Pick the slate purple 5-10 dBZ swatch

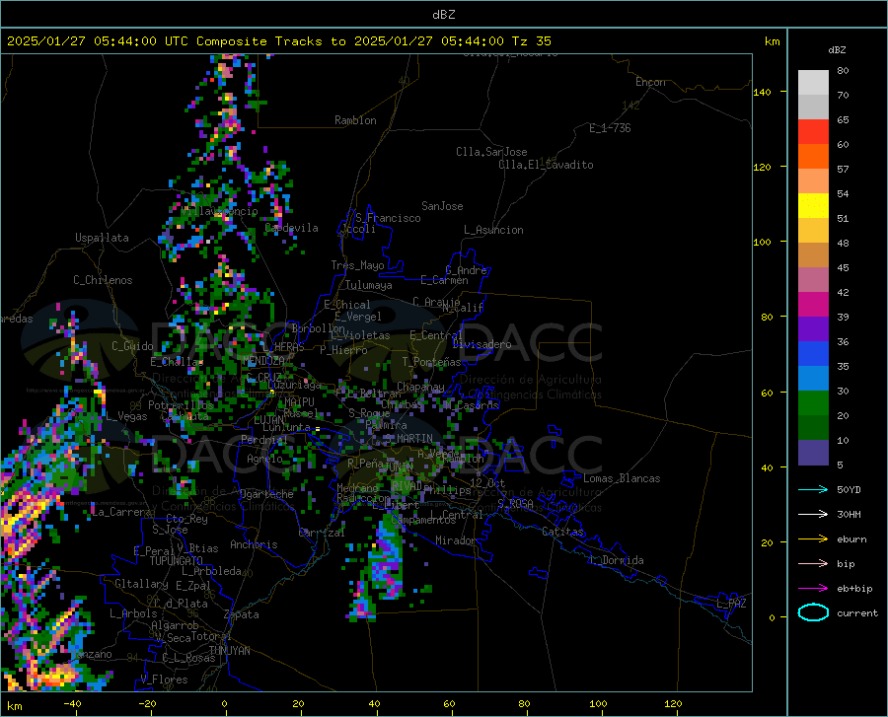813,453
